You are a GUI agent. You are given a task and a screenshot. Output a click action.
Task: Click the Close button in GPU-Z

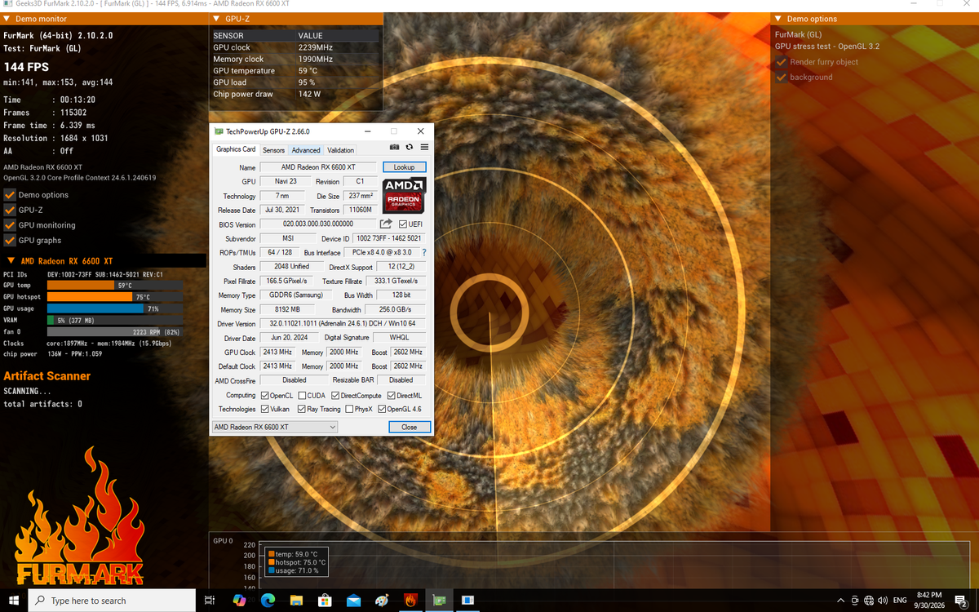tap(410, 427)
